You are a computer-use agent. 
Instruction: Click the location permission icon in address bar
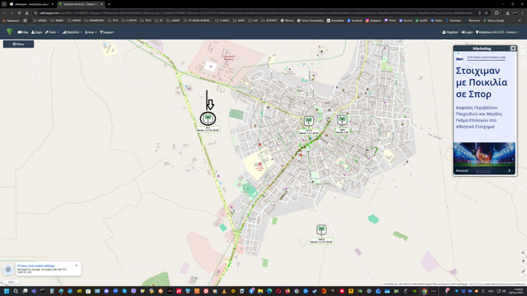[x=479, y=13]
